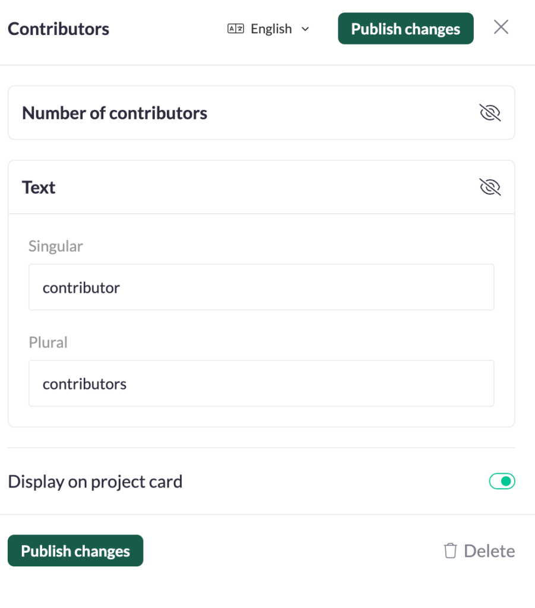Disable Display on project card switch

pos(502,482)
